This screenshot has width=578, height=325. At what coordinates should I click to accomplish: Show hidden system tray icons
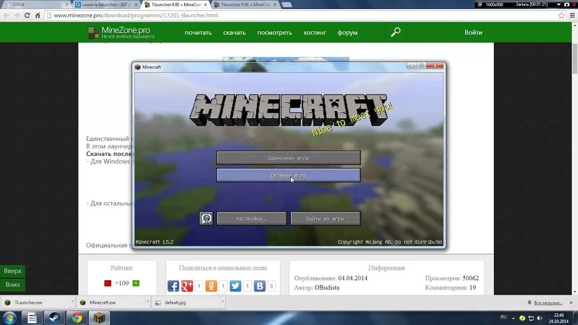click(513, 318)
